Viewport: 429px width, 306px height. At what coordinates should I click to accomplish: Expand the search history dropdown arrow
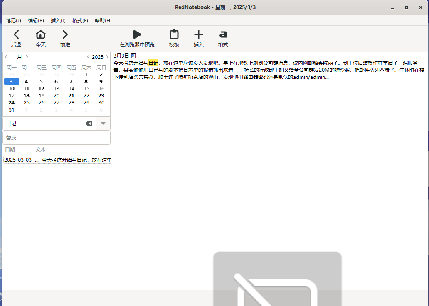[103, 124]
